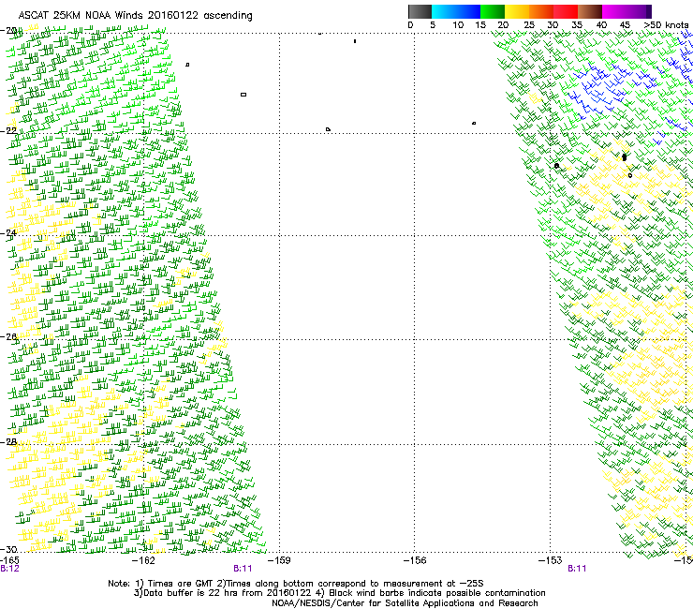Click the "-165" longitude axis label
Screen dimensions: 693x609
tap(9, 560)
